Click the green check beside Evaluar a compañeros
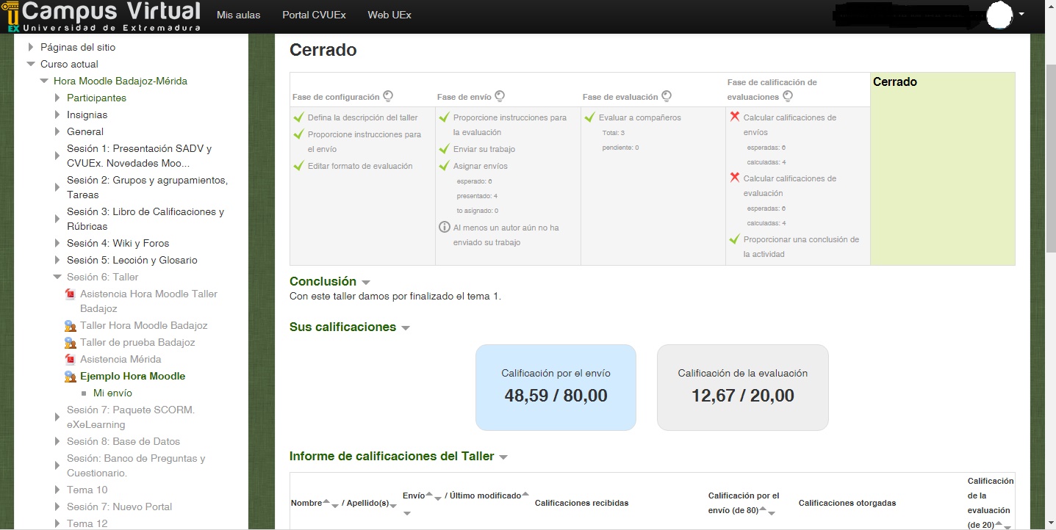This screenshot has width=1056, height=530. tap(589, 117)
